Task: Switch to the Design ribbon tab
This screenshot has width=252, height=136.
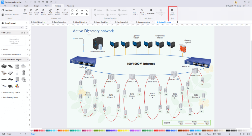Action: (37, 6)
